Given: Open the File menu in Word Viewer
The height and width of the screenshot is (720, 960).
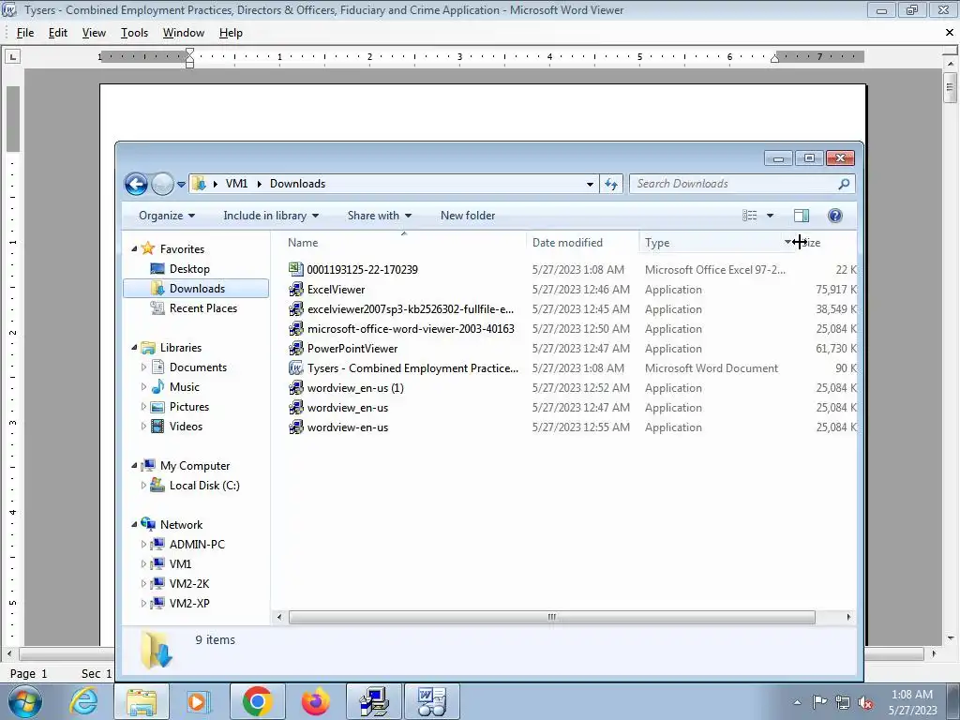Looking at the screenshot, I should pos(25,33).
